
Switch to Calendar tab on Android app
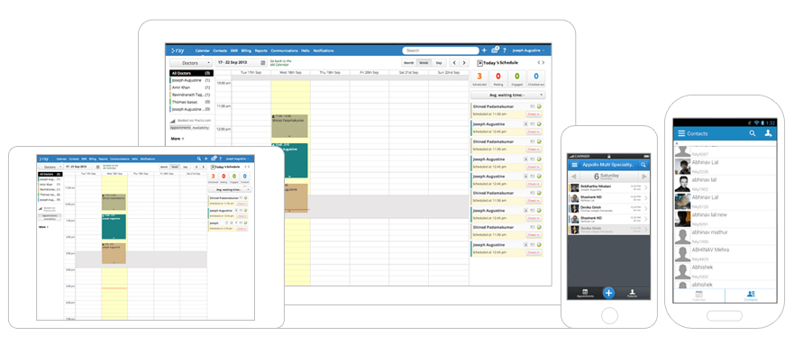coord(698,295)
